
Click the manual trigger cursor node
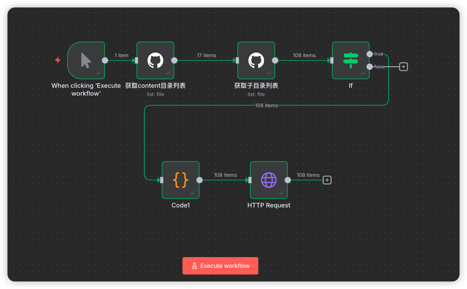(x=86, y=60)
